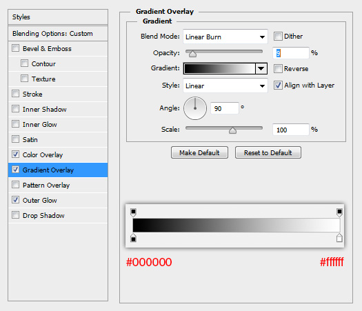Screen dimensions: 362x311
Task: Select the Texture sub-item row
Action: (x=58, y=79)
